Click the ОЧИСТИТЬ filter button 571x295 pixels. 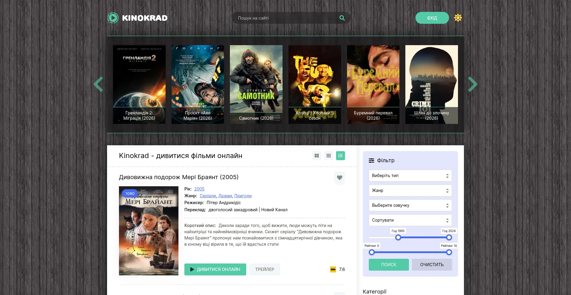(432, 265)
